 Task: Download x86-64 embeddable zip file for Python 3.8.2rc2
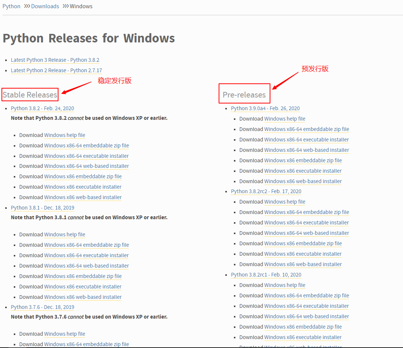(307, 212)
